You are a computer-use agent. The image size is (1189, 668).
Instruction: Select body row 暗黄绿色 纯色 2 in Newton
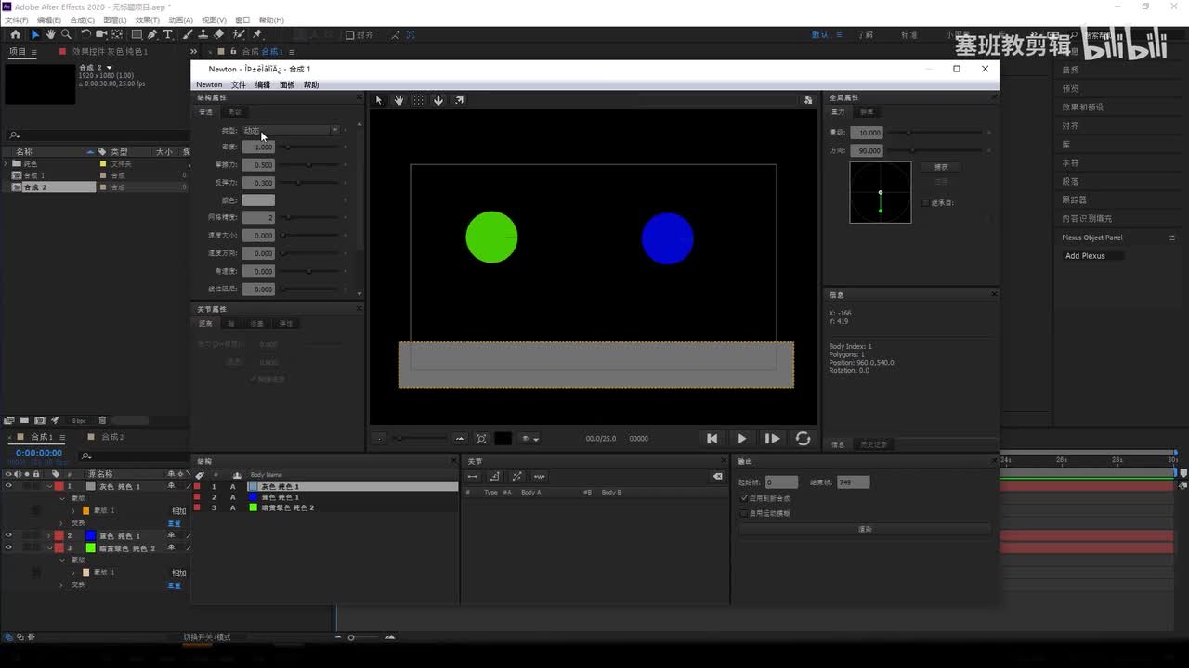tap(325, 508)
